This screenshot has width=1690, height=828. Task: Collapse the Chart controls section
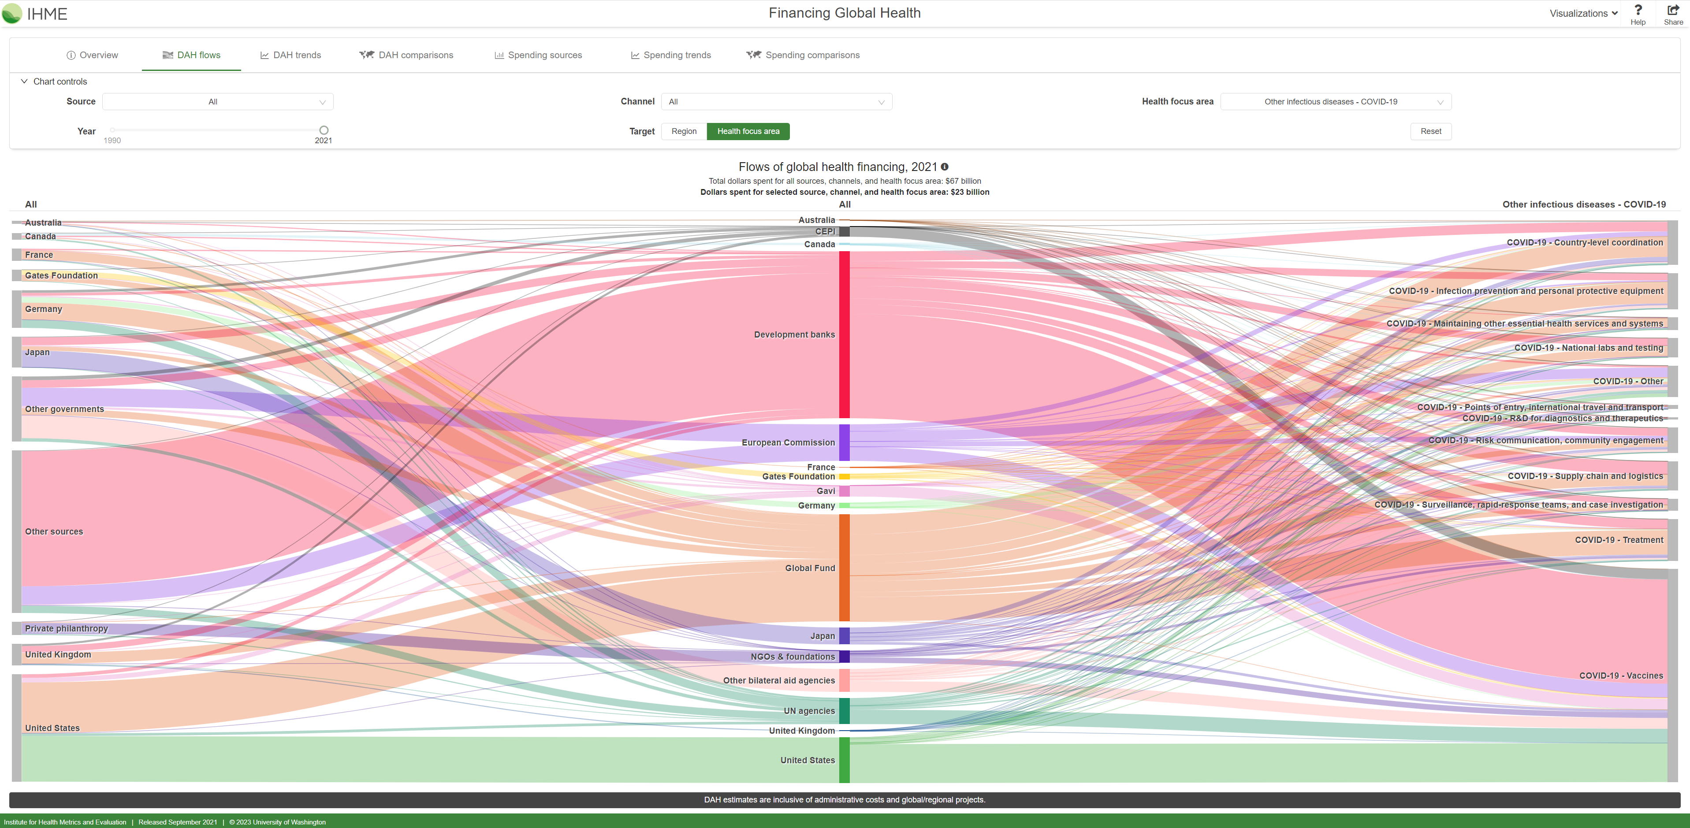tap(54, 82)
